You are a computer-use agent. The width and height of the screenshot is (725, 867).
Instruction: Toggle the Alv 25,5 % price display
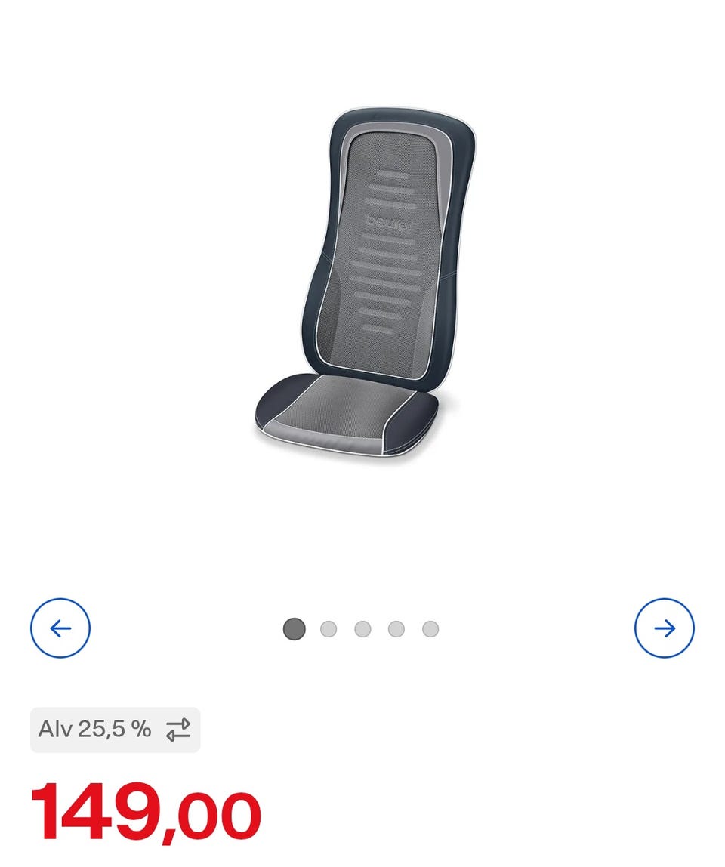[115, 730]
